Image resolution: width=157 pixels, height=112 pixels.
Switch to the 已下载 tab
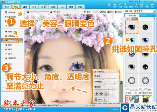(145, 15)
